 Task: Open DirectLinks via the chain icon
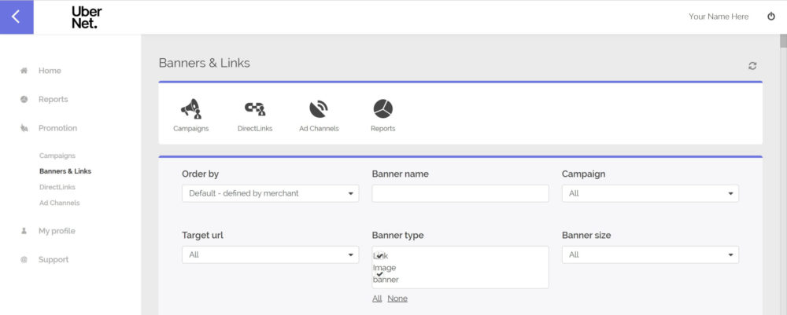[x=254, y=109]
